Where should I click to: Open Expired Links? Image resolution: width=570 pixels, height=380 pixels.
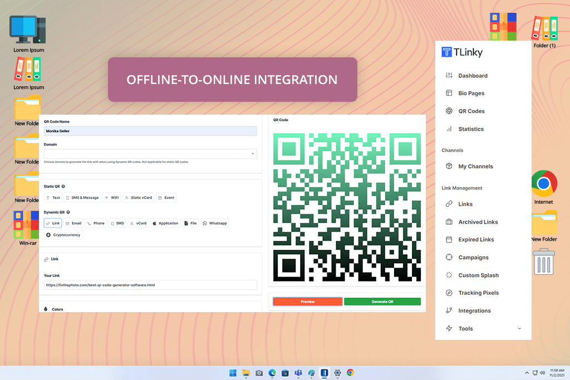pyautogui.click(x=476, y=239)
